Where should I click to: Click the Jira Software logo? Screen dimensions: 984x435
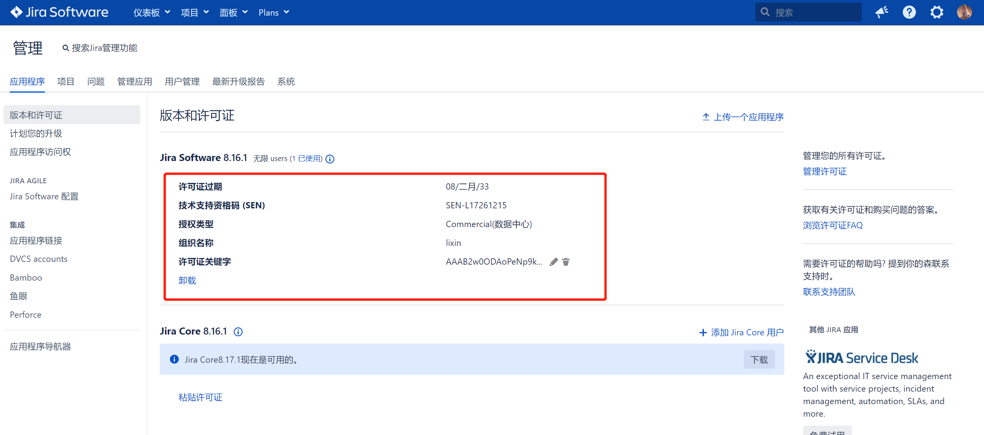click(59, 13)
